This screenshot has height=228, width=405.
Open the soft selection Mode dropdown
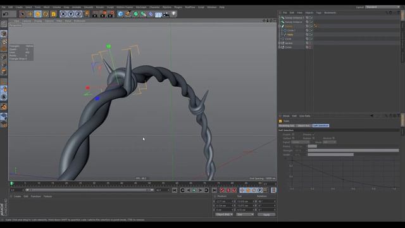[x=329, y=142]
